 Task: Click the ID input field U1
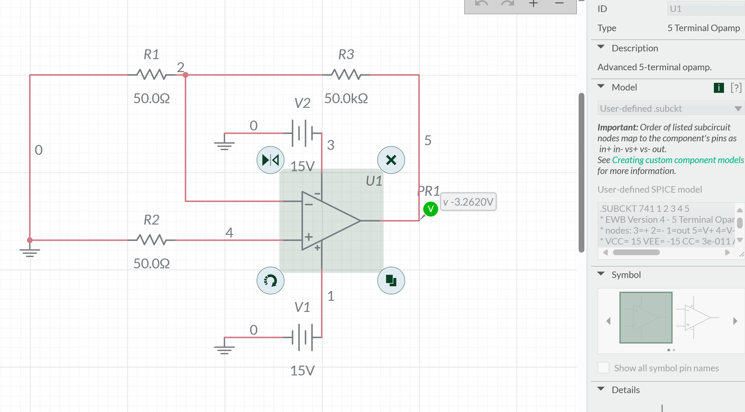coord(706,9)
